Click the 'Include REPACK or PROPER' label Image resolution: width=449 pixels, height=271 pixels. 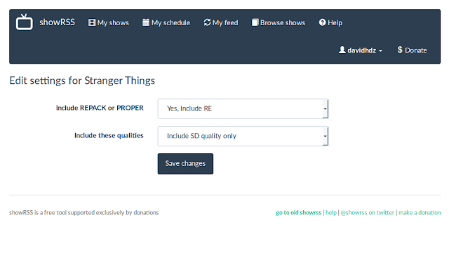[x=100, y=108]
